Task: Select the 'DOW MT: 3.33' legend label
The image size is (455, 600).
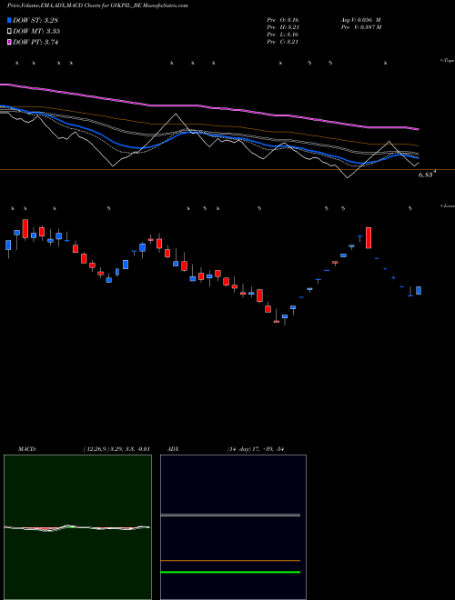Action: [36, 32]
